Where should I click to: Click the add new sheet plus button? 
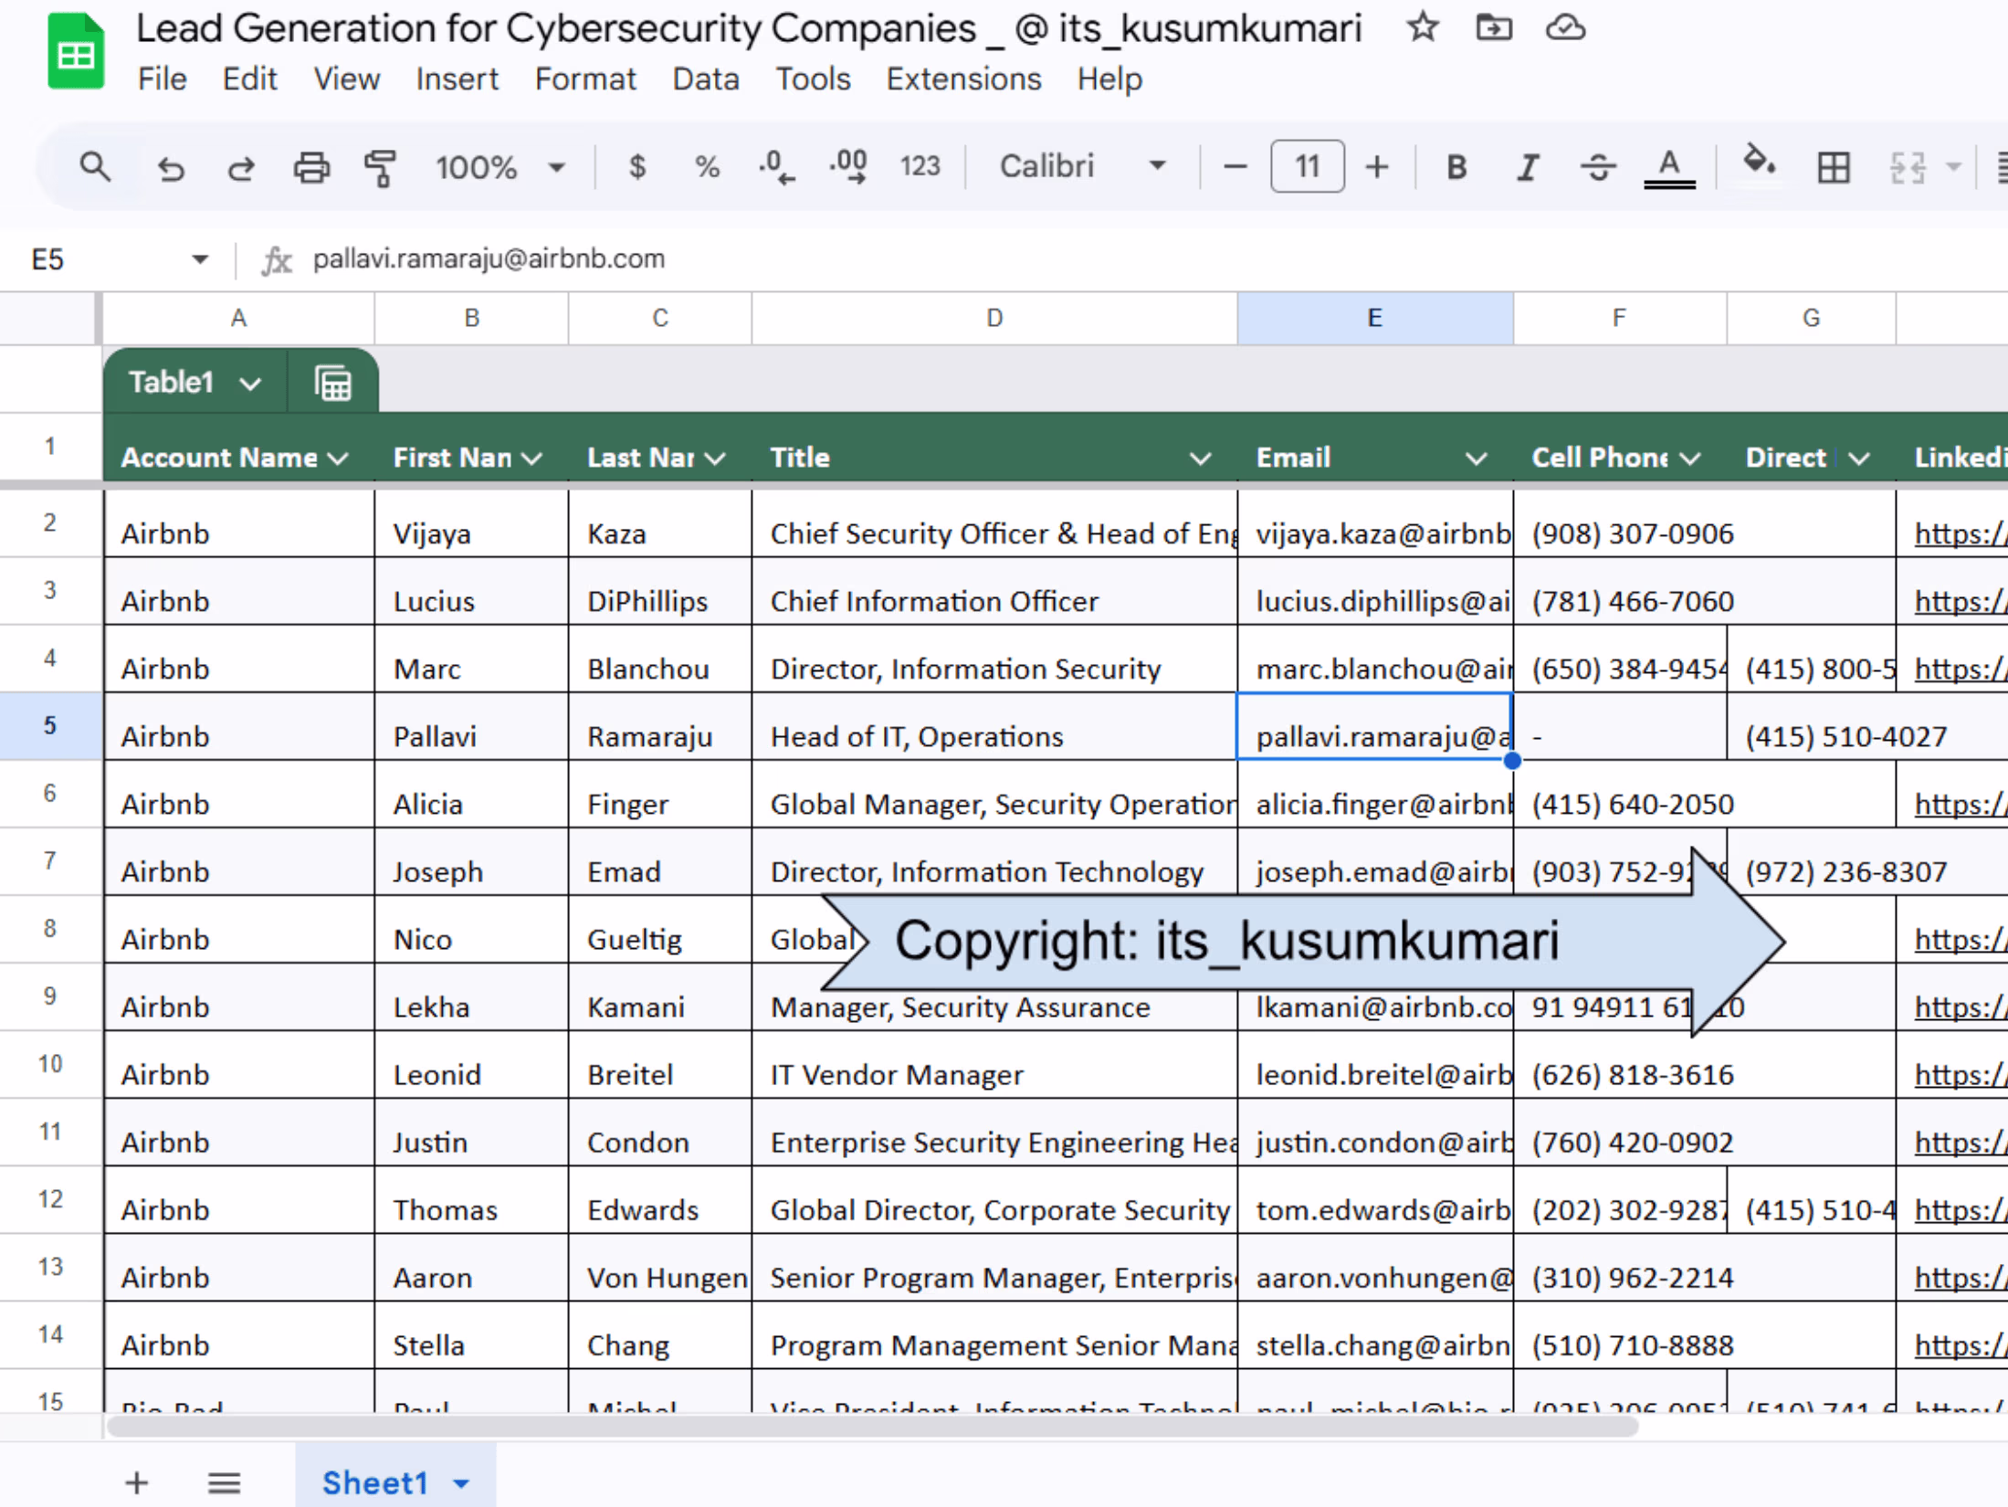pyautogui.click(x=136, y=1482)
